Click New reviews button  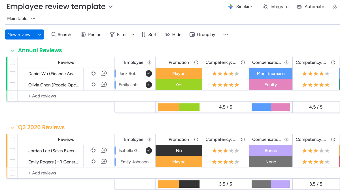click(x=20, y=34)
